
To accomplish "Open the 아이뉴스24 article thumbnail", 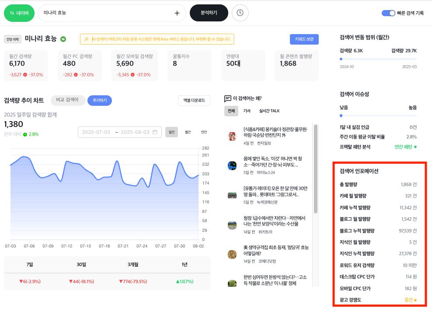I will pos(232,166).
